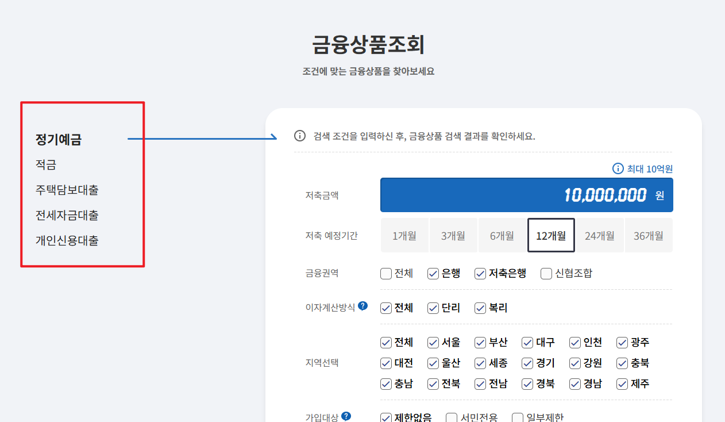The width and height of the screenshot is (725, 422).
Task: Enable the 신협조합 checkbox
Action: (546, 273)
